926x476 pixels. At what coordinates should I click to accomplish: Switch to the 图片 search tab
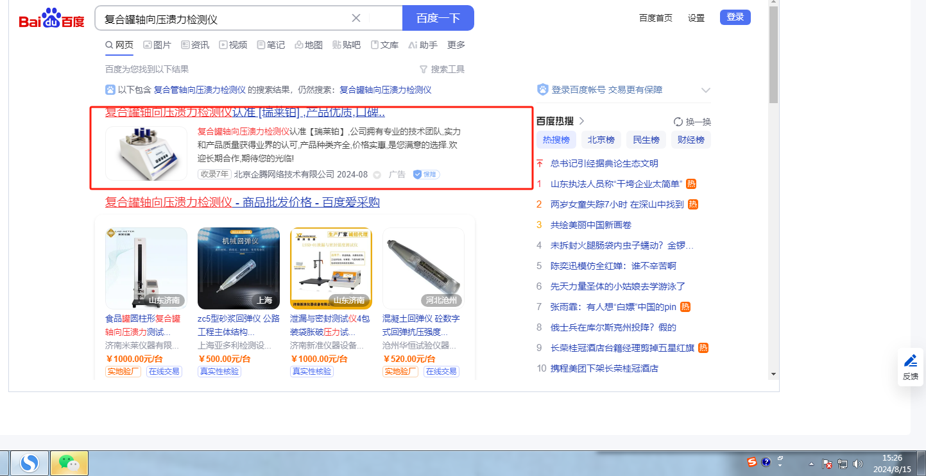tap(157, 45)
